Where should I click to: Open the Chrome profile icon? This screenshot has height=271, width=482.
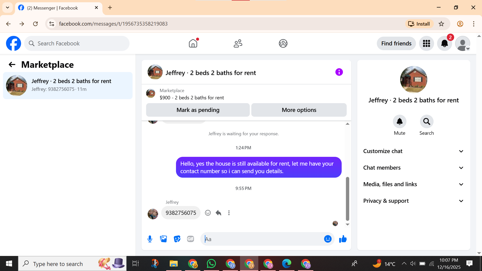click(460, 24)
